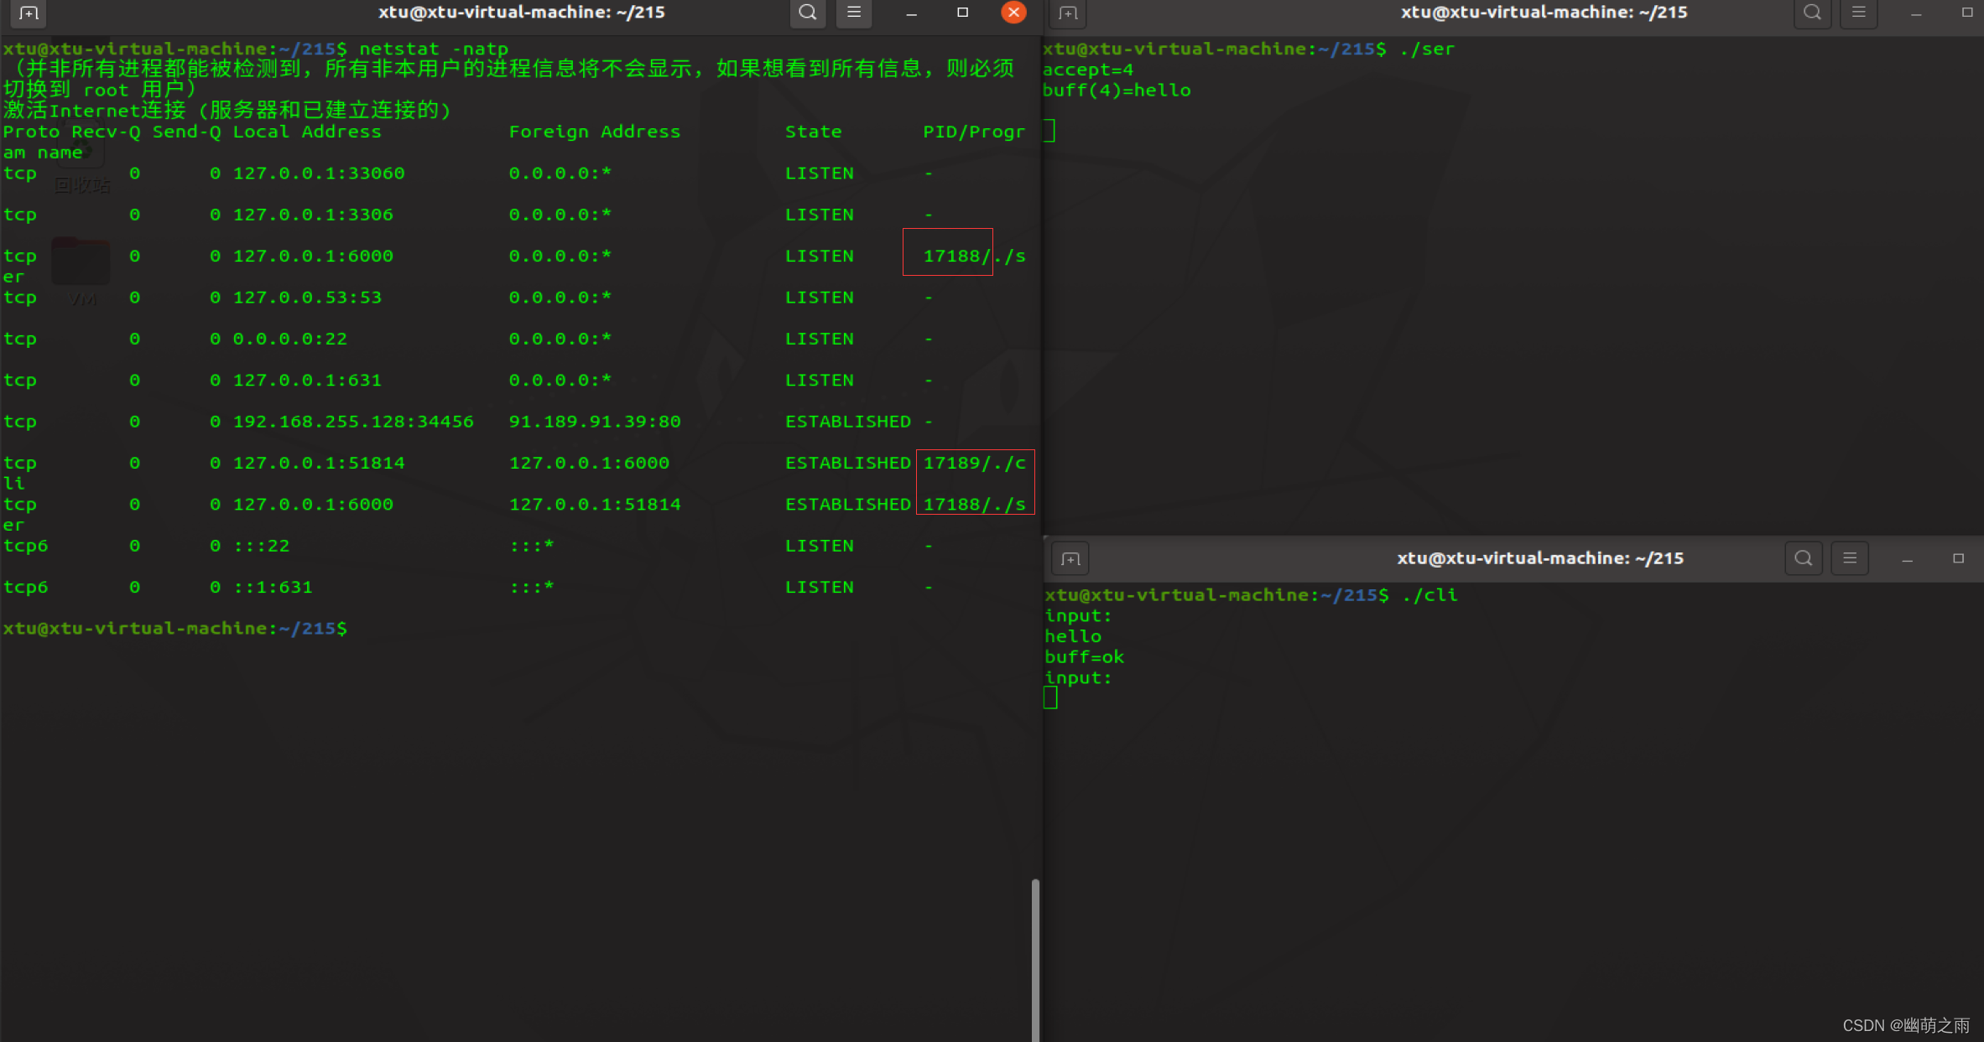Click the 17189/./c PID entry
This screenshot has height=1042, width=1984.
coord(974,463)
